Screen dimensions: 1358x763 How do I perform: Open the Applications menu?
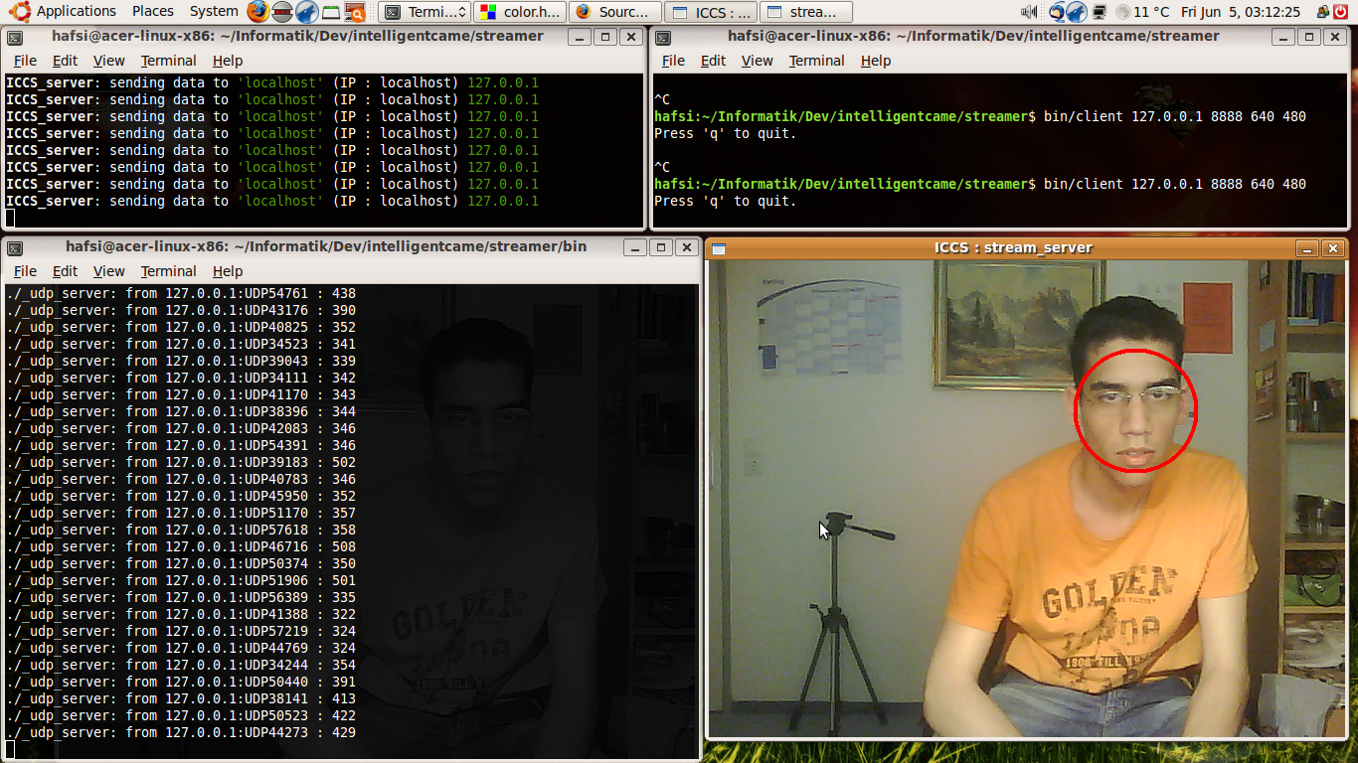coord(76,12)
